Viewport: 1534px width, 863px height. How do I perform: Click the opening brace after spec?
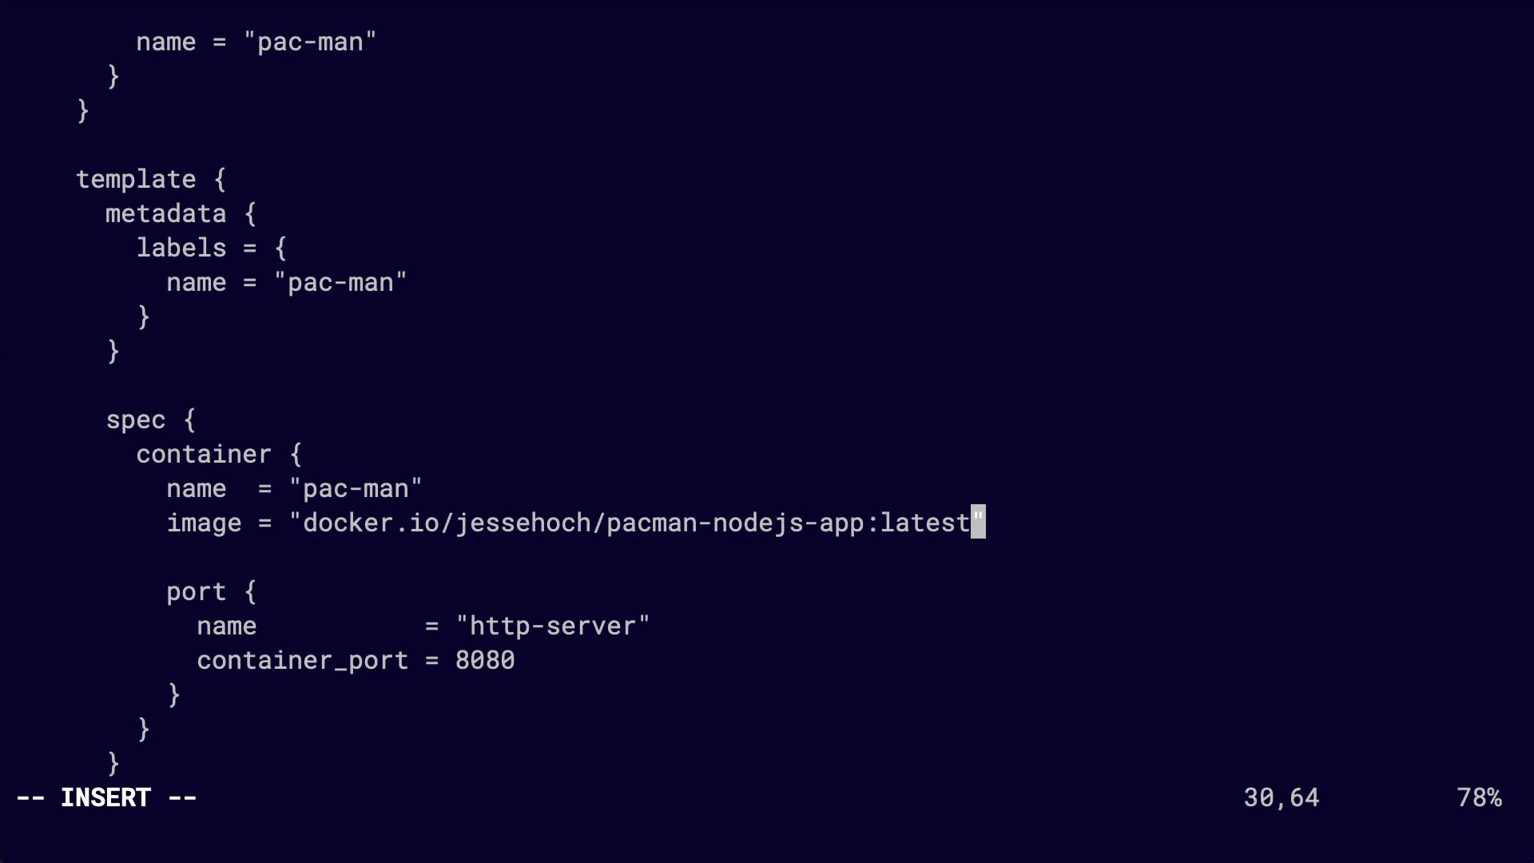coord(189,420)
